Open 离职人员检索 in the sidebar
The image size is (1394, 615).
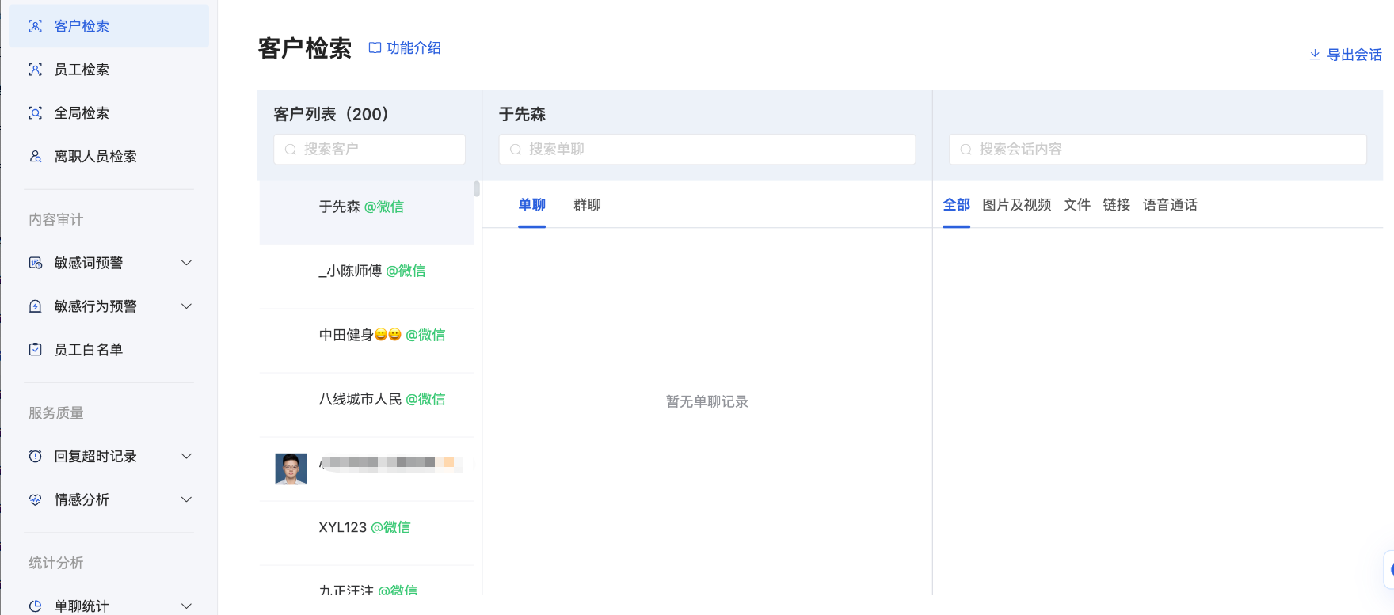pyautogui.click(x=109, y=157)
